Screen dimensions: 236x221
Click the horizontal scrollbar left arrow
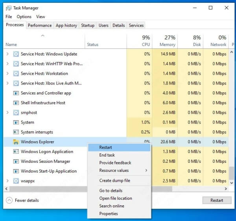click(6, 189)
